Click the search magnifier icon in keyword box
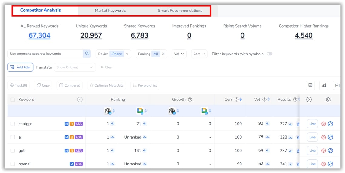Screen dimensions: 345x173 pyautogui.click(x=87, y=54)
